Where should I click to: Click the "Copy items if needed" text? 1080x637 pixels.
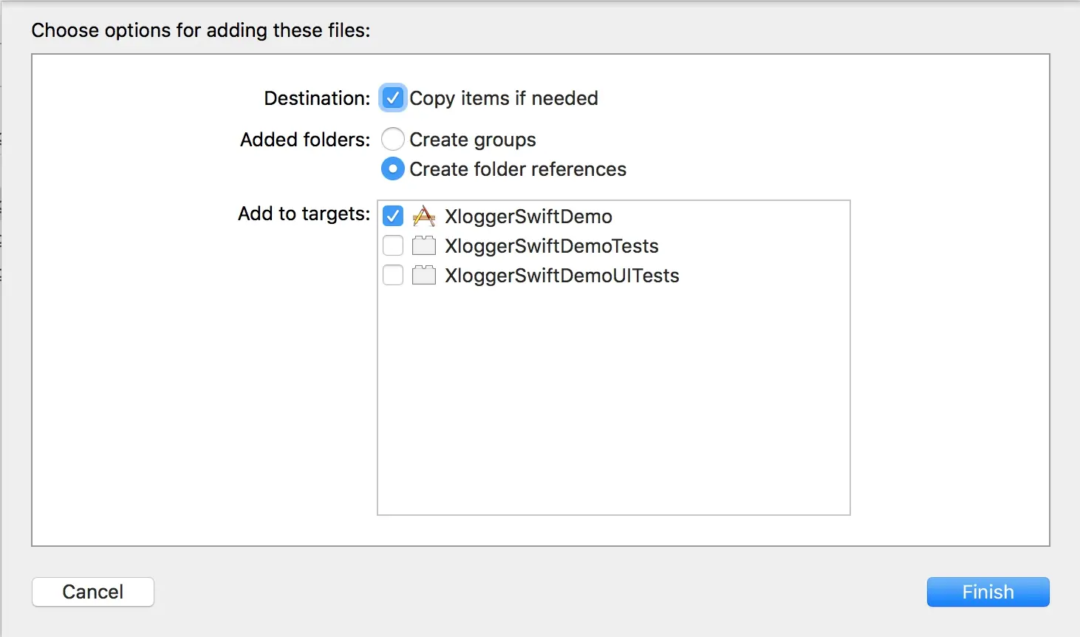point(504,98)
